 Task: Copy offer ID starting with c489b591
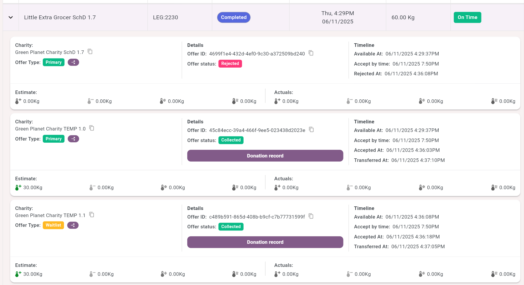coord(311,216)
